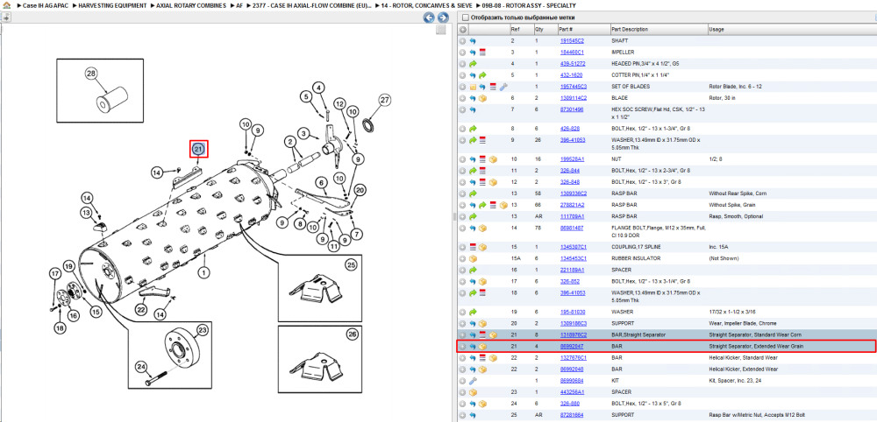Open 2377 CASE IH AXIAL-FLOW COMBINE breadcrumb
877x422 pixels.
point(312,5)
